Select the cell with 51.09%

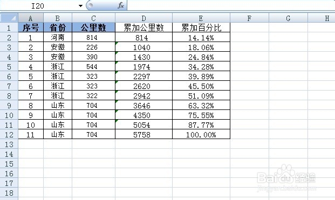click(x=201, y=95)
